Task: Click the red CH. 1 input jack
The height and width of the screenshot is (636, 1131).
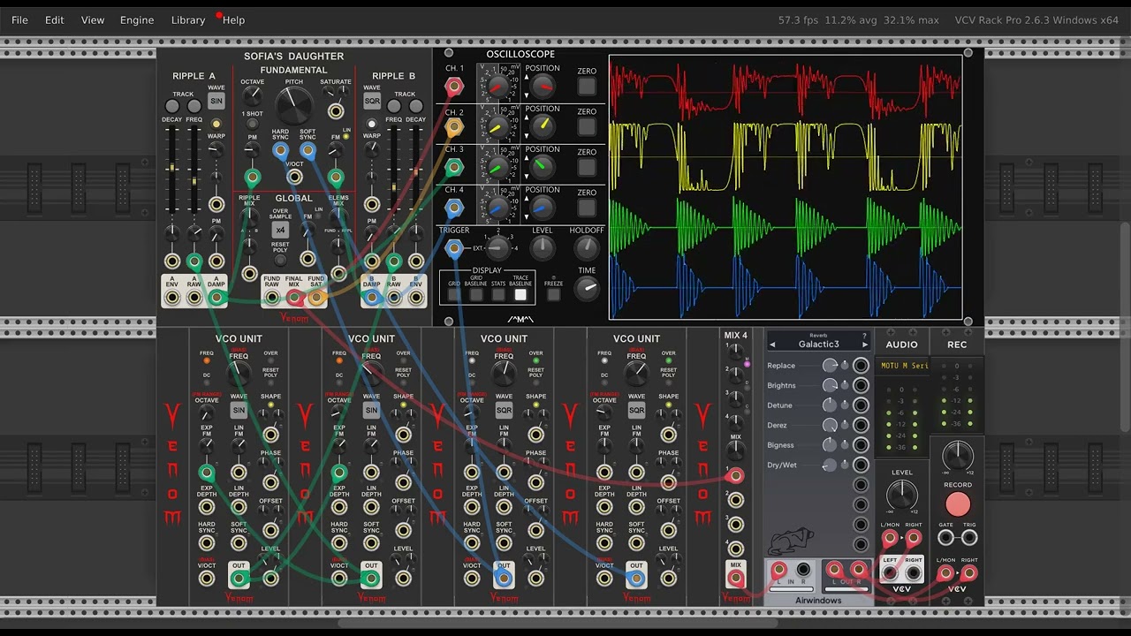Action: 453,86
